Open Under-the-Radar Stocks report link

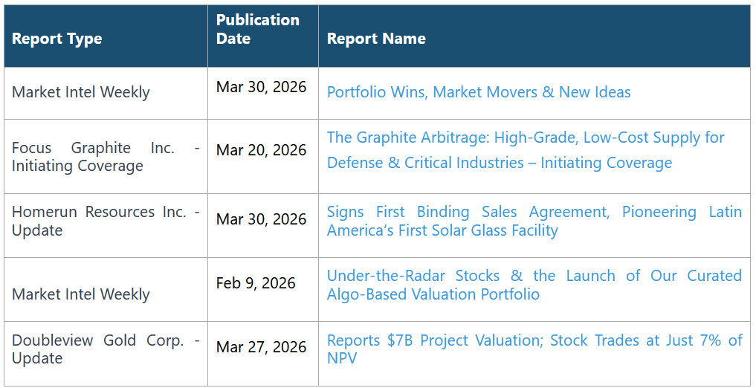pos(534,276)
